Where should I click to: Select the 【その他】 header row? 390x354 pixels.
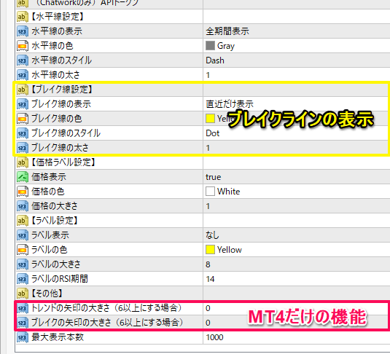[x=47, y=294]
